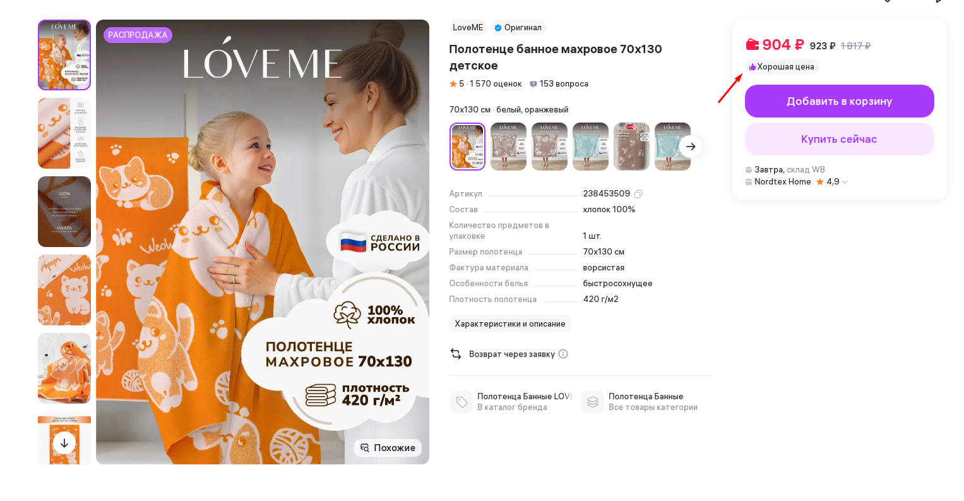
Task: View the dark brown 100% cotton thumbnail
Action: pyautogui.click(x=64, y=212)
